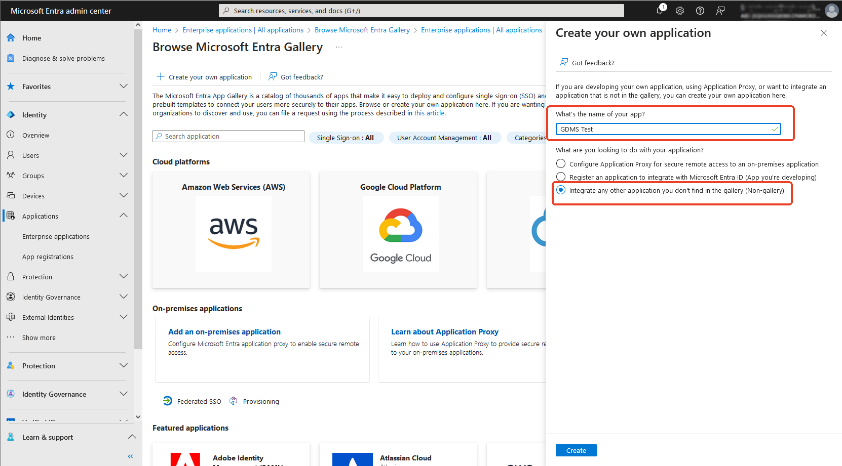Click the Groups people icon
Screen dimensions: 842x466
(x=11, y=176)
